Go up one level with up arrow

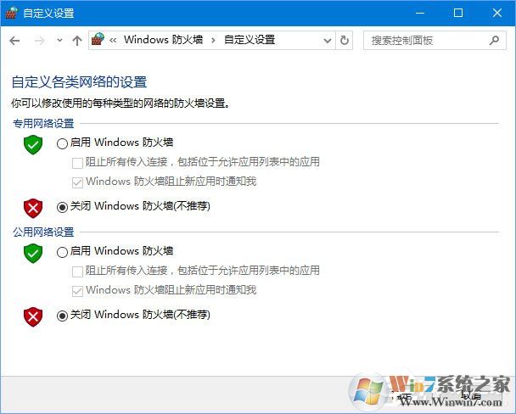pos(77,41)
